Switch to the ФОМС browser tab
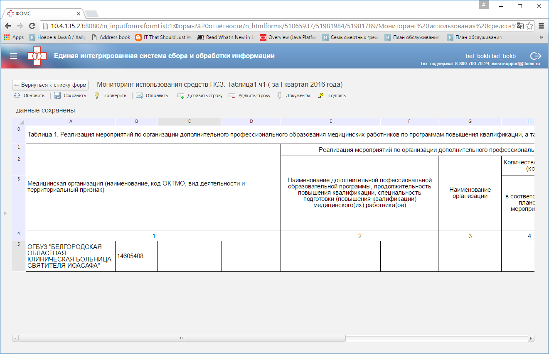 coord(44,13)
